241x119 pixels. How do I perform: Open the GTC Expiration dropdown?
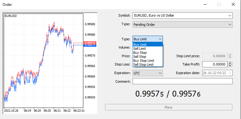coord(160,73)
